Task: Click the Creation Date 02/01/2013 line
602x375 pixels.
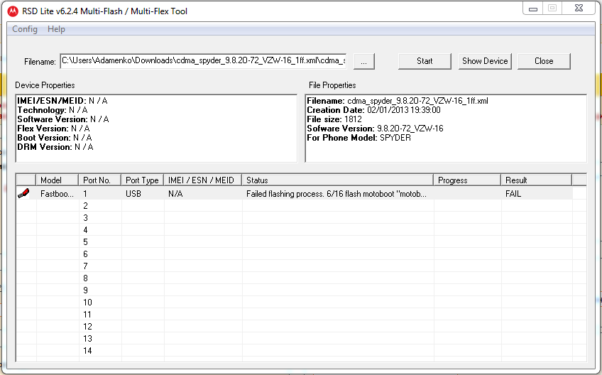Action: pos(374,110)
